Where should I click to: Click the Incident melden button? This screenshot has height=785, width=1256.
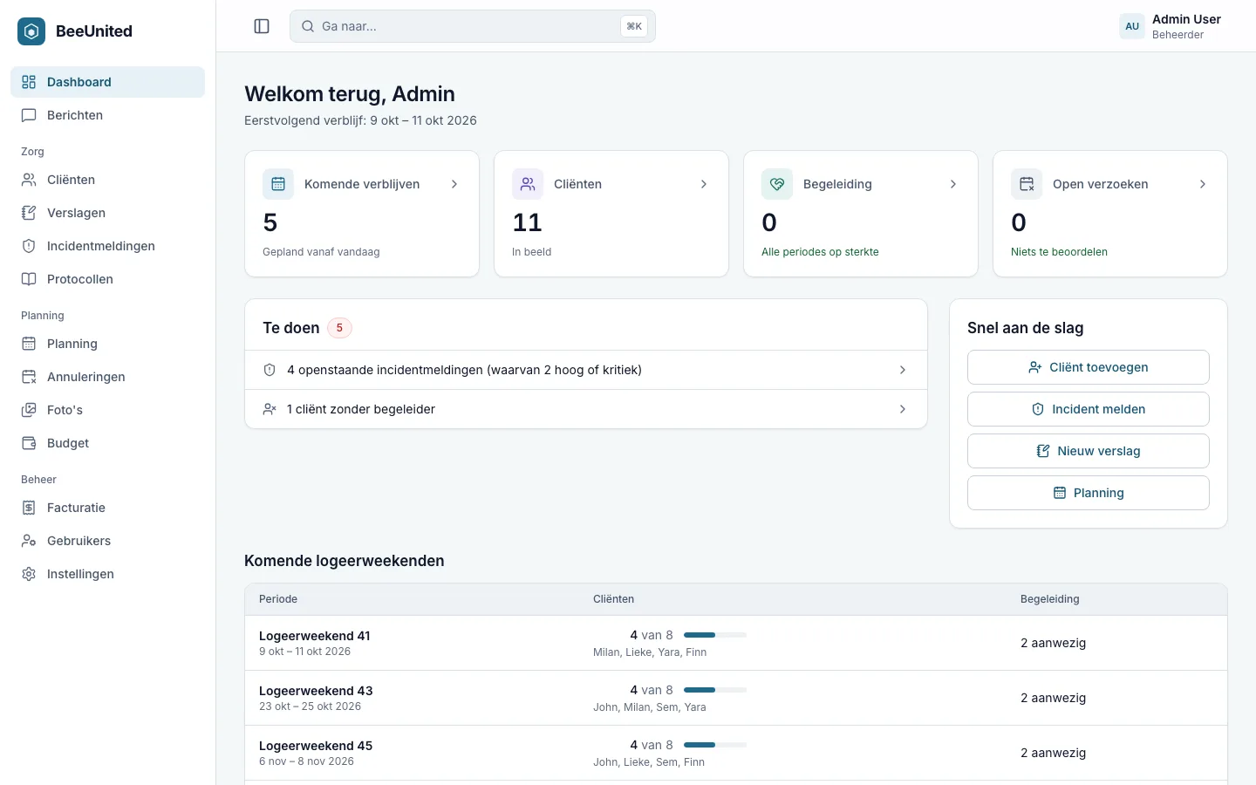coord(1088,409)
